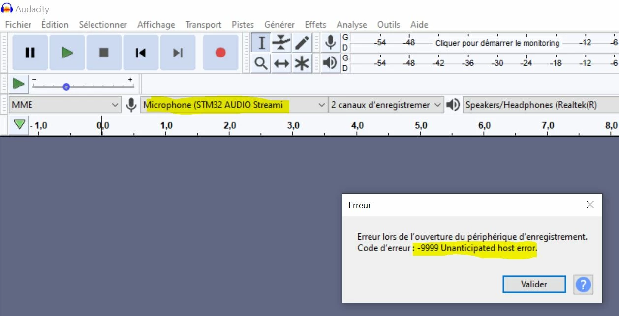The width and height of the screenshot is (619, 316).
Task: Open the Effets menu
Action: [315, 24]
